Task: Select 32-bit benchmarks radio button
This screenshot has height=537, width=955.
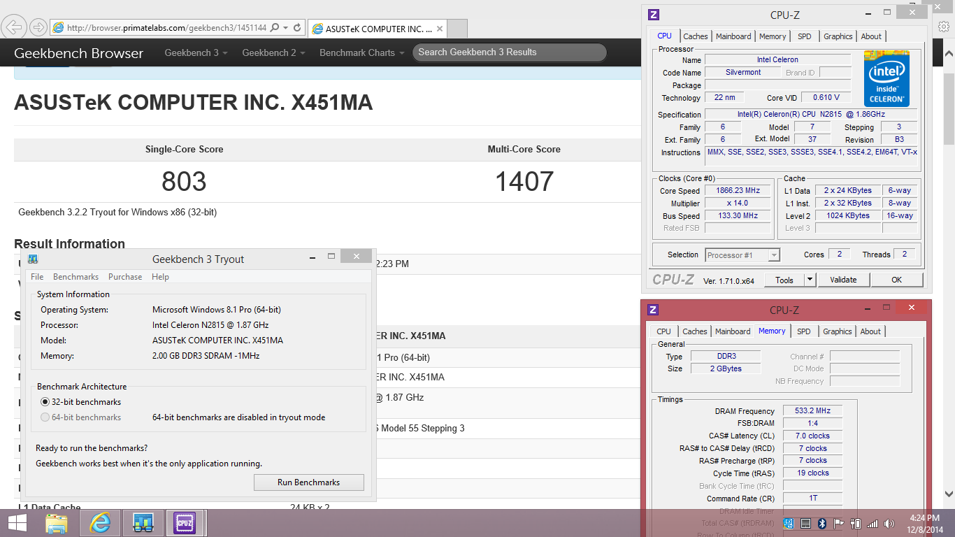Action: (x=45, y=402)
